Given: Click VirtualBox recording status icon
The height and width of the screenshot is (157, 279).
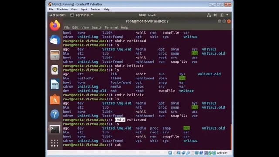Looking at the screenshot, I should click(x=201, y=153).
